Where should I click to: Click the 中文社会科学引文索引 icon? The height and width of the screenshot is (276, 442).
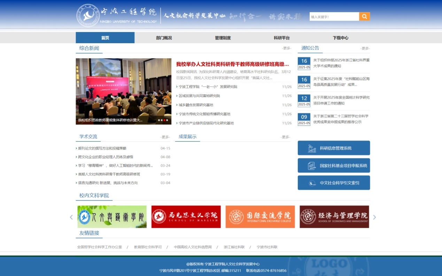(x=312, y=183)
